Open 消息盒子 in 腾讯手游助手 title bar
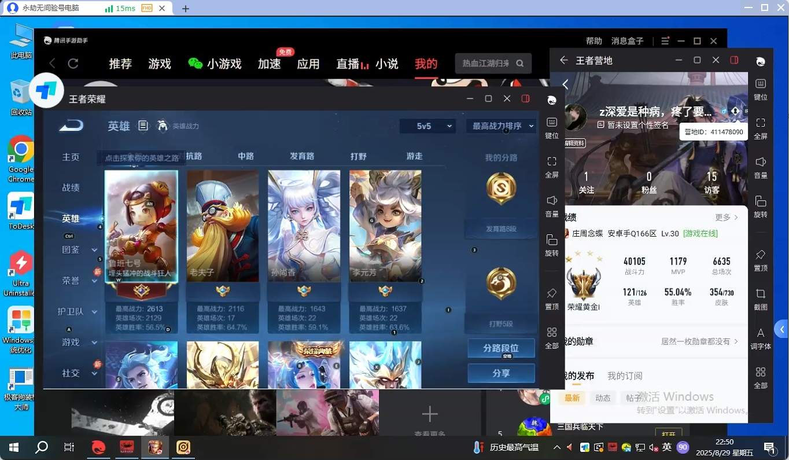The width and height of the screenshot is (789, 460). 628,41
